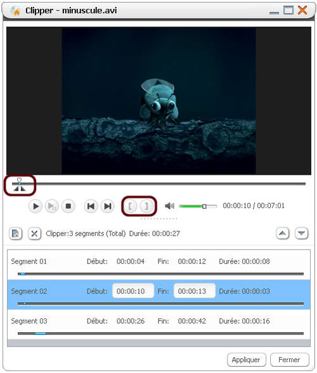Screen dimensions: 317x373
Task: Click the total Durée: 00:00:27 text
Action: (155, 233)
